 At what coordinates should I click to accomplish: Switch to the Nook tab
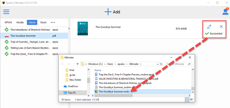pyautogui.click(x=43, y=22)
